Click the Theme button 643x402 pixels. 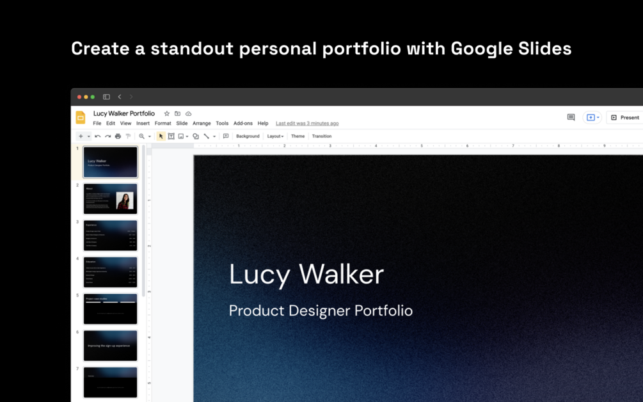298,136
